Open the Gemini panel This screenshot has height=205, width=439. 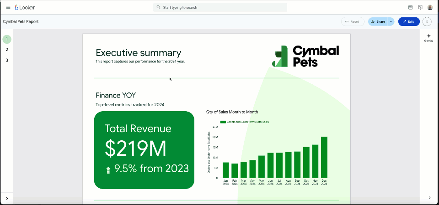pos(428,38)
